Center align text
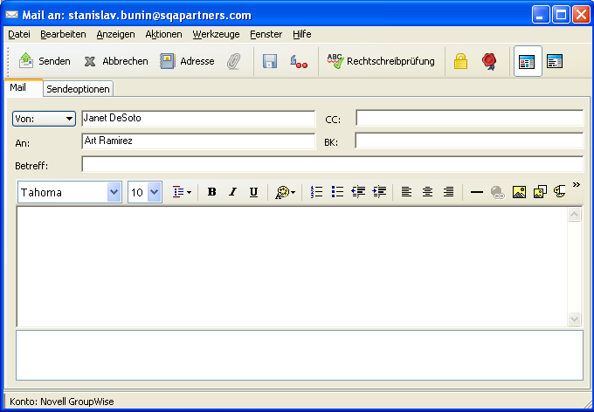 click(x=427, y=192)
